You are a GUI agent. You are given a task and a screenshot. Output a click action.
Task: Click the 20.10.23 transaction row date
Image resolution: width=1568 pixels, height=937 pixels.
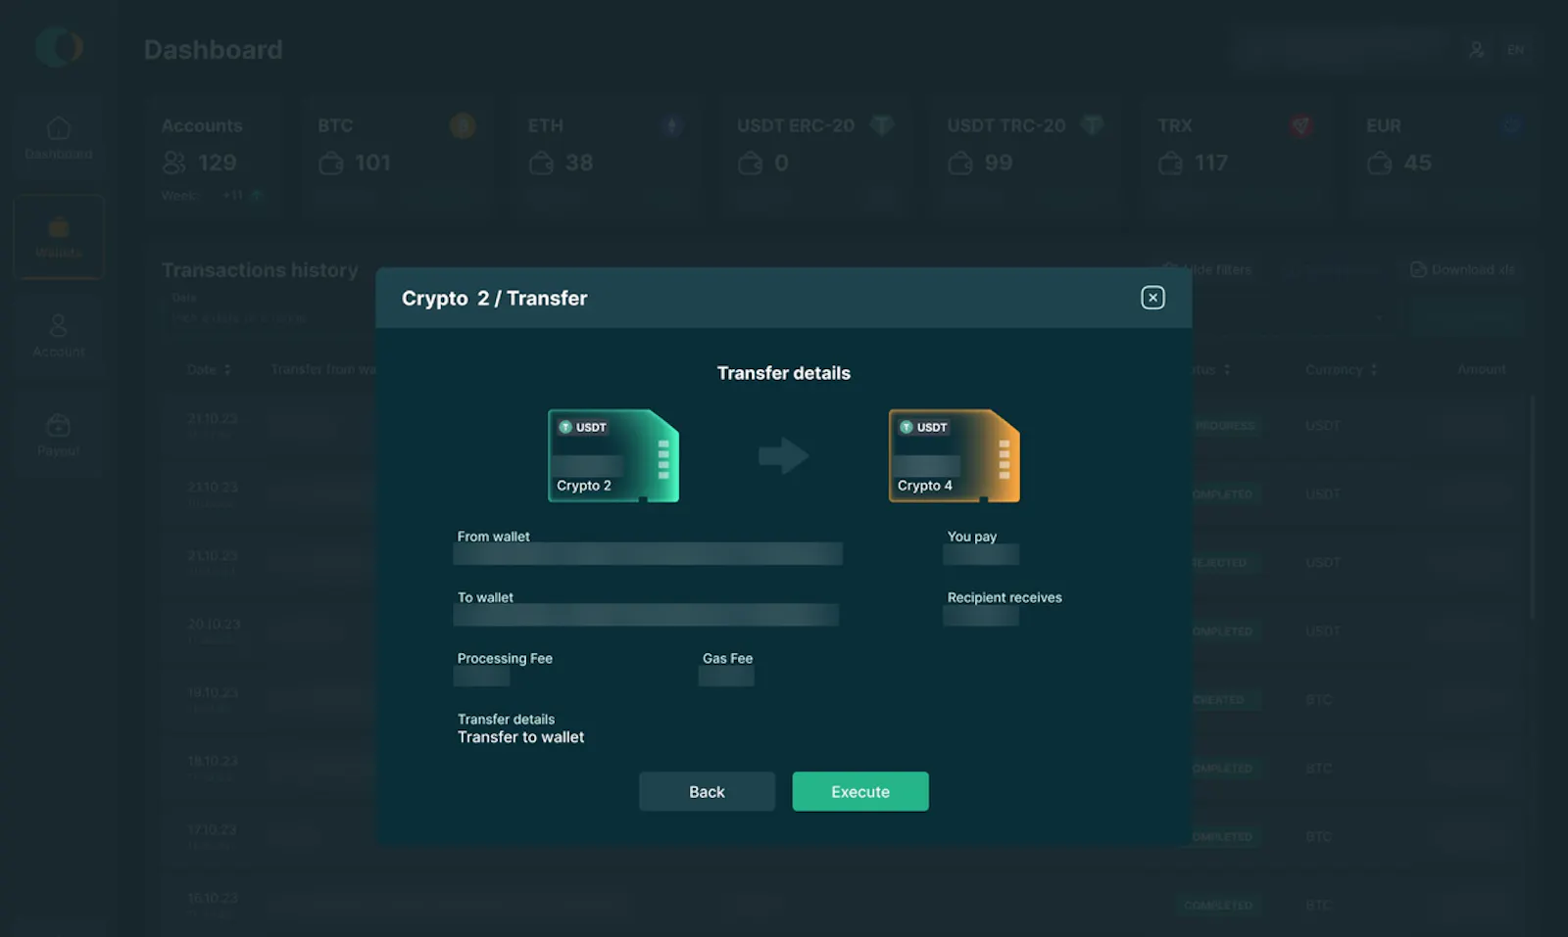[x=213, y=624]
